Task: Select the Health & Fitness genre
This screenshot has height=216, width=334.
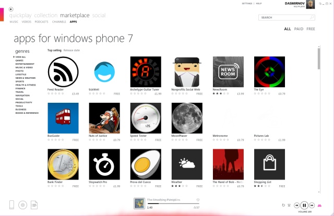Action: (26, 85)
